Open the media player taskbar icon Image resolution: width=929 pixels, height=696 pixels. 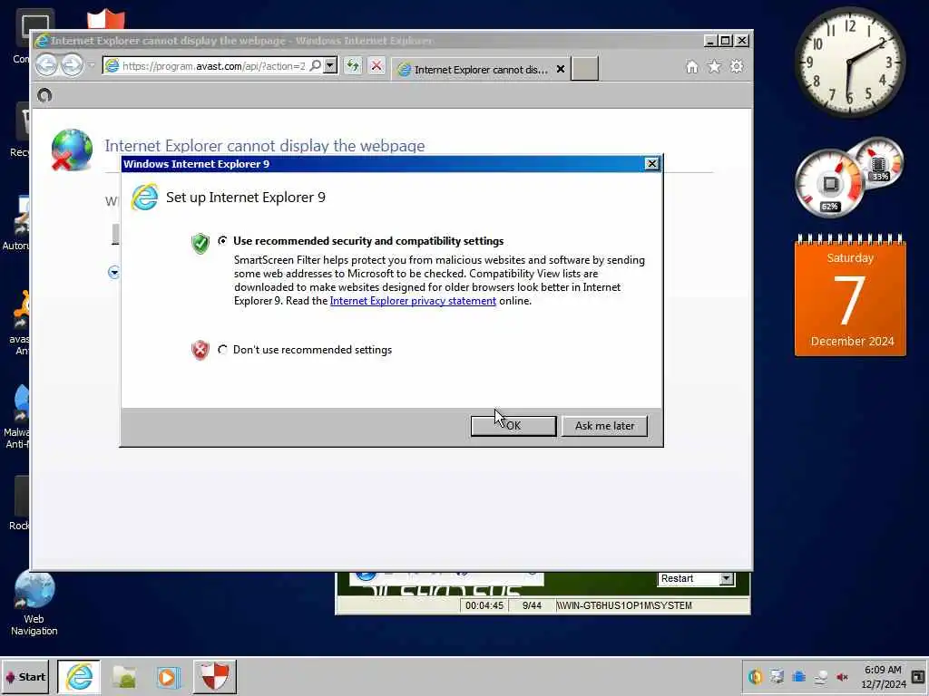[168, 676]
